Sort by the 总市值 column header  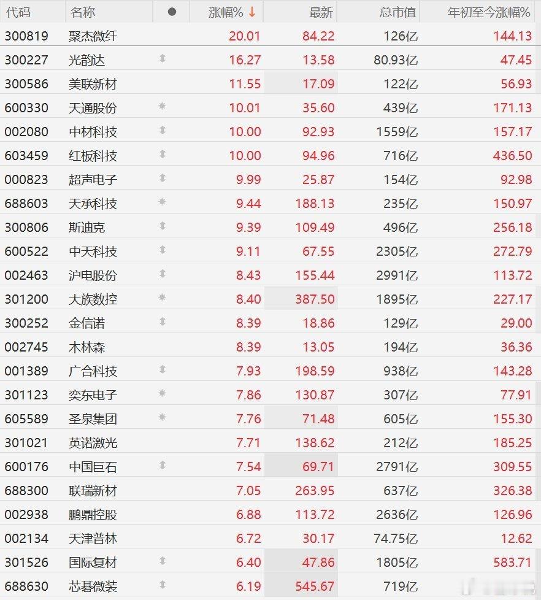(x=397, y=12)
